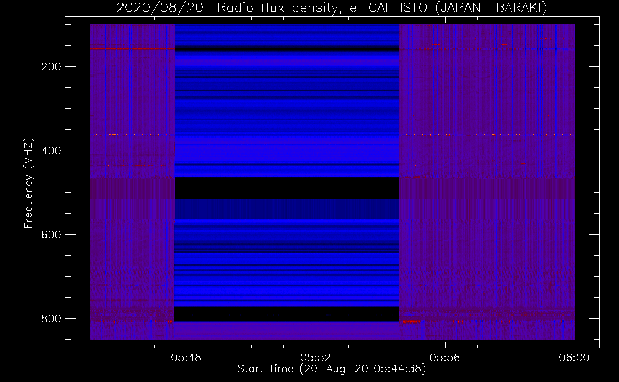Click the 400 frequency tick label

[51, 151]
